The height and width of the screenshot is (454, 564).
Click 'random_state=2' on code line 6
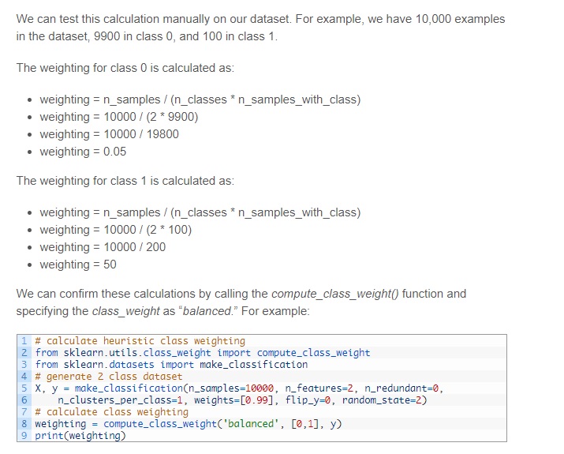tap(382, 400)
